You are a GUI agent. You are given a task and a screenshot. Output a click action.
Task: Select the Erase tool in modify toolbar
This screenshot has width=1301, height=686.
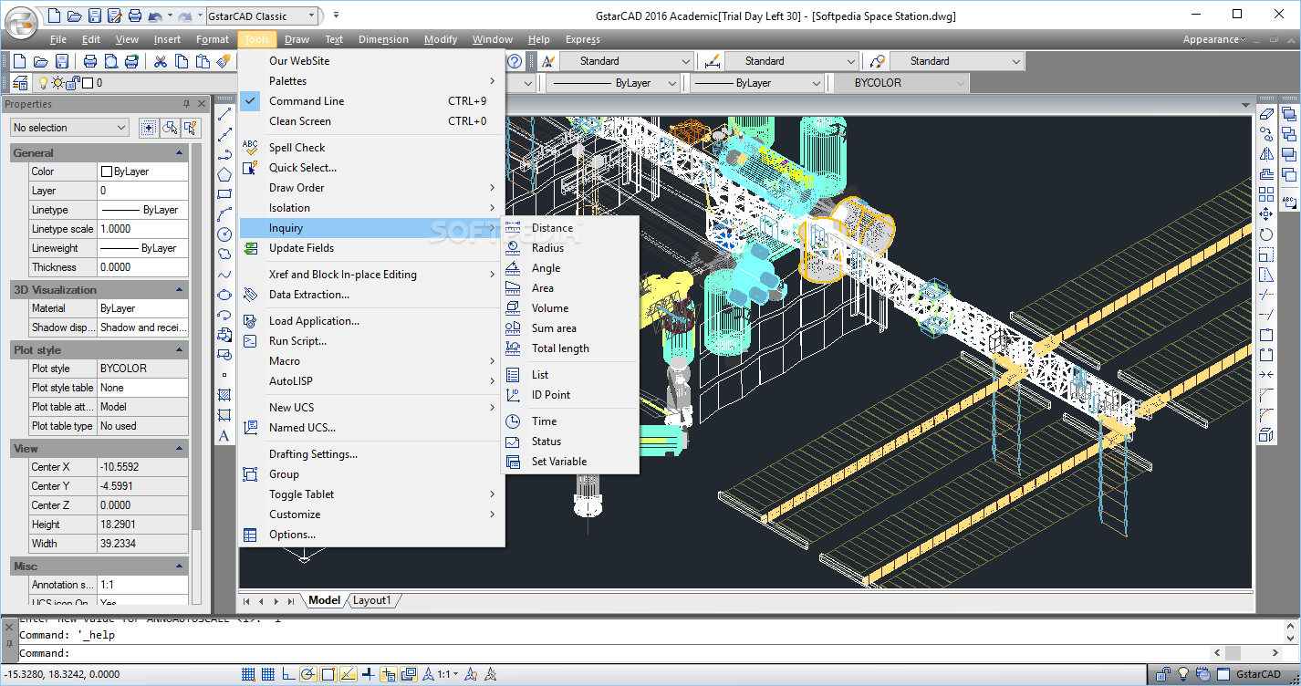1265,114
